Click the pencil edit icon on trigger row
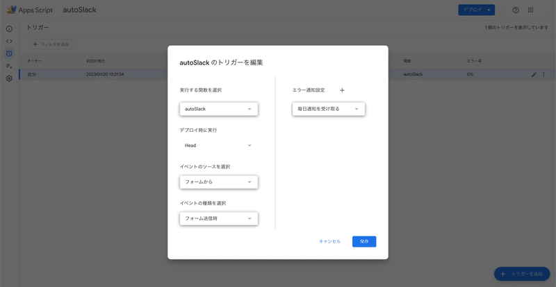The height and width of the screenshot is (287, 556). [534, 75]
